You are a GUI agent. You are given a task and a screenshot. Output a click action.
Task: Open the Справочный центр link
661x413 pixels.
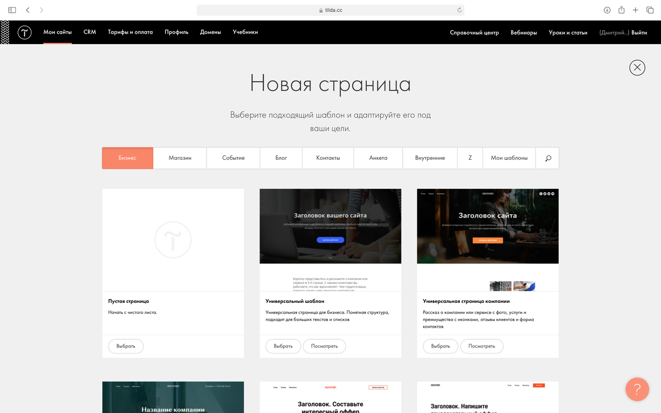coord(473,32)
